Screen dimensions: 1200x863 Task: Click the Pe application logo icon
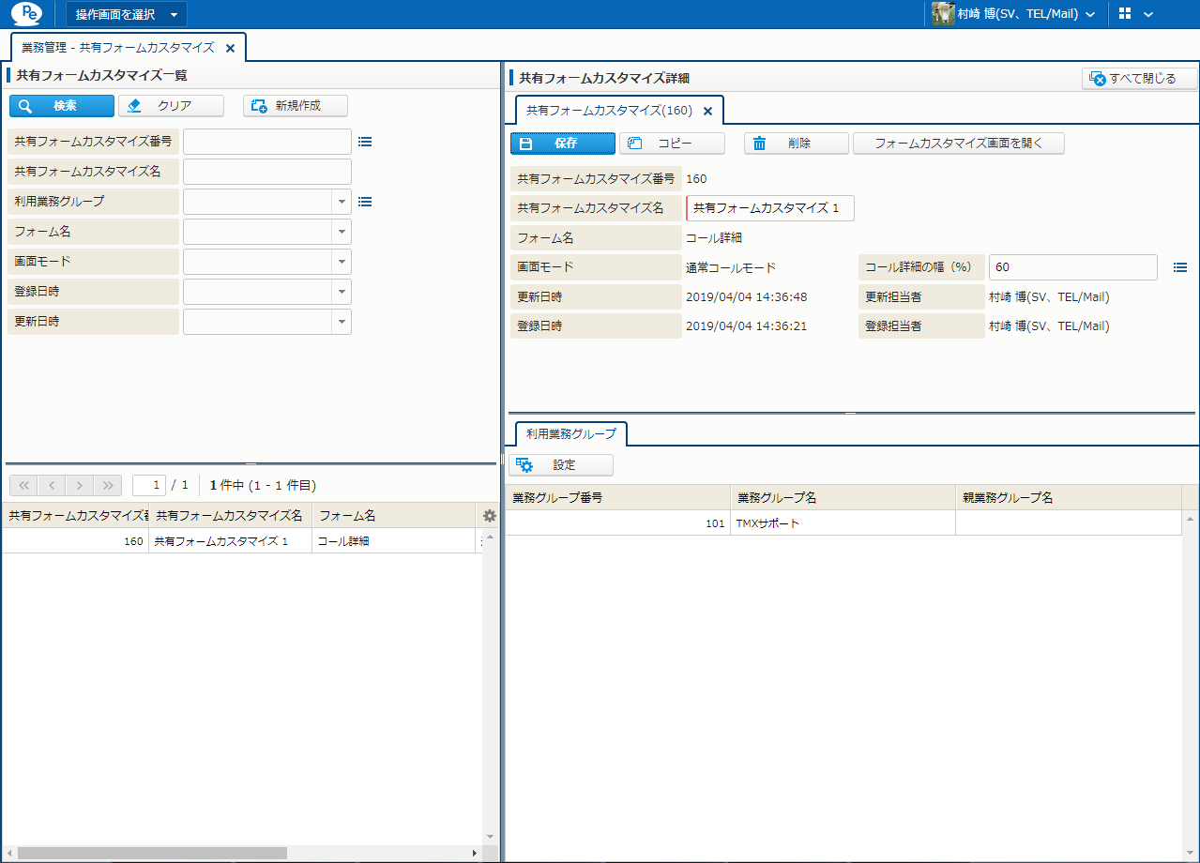25,14
